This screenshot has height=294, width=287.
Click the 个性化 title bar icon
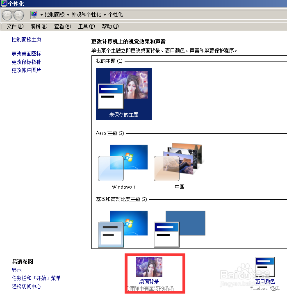[4, 3]
